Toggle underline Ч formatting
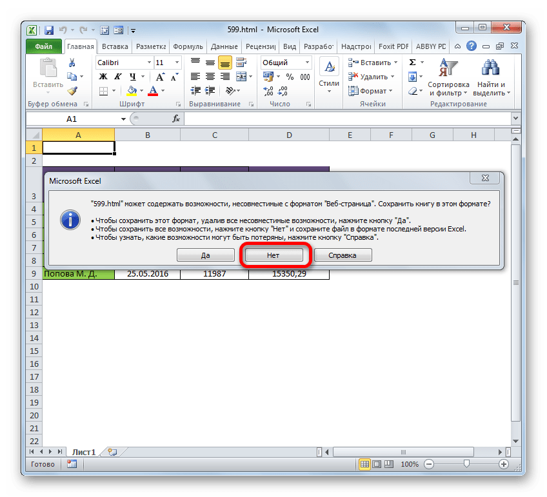Screen dimensions: 547x497 (x=133, y=77)
